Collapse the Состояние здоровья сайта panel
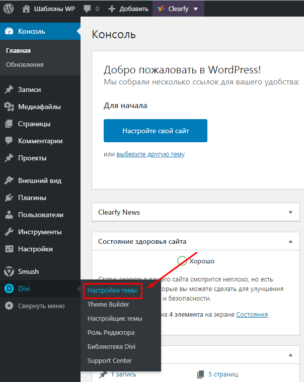Image resolution: width=304 pixels, height=382 pixels. (290, 242)
